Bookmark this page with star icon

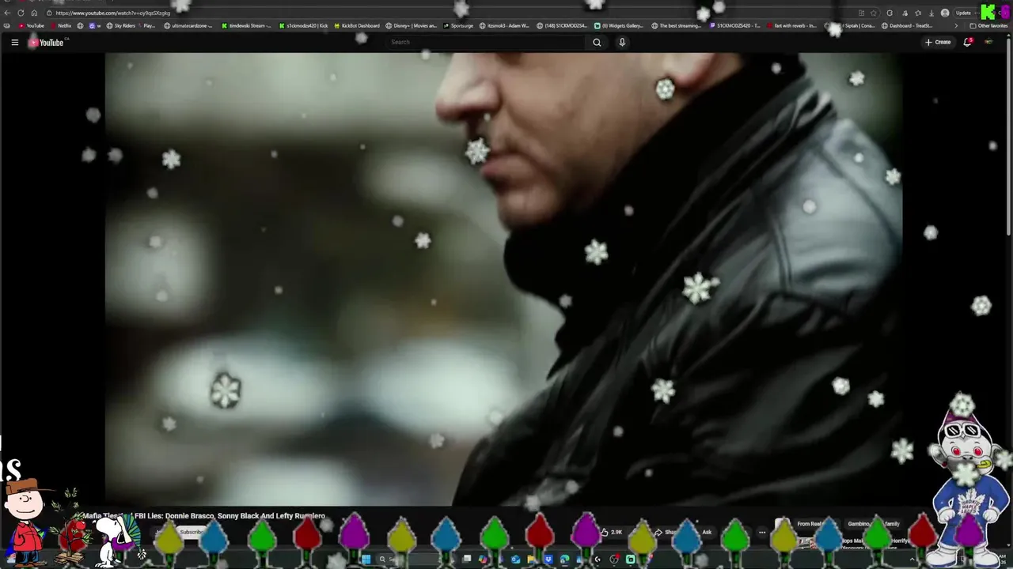click(x=875, y=13)
